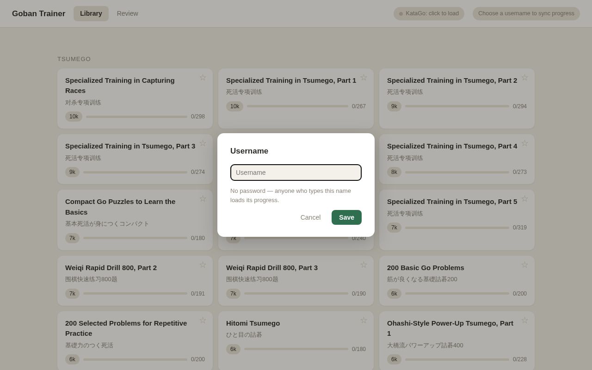
Task: Star Specialized Training in Tsumego, Part 1
Action: [x=364, y=78]
